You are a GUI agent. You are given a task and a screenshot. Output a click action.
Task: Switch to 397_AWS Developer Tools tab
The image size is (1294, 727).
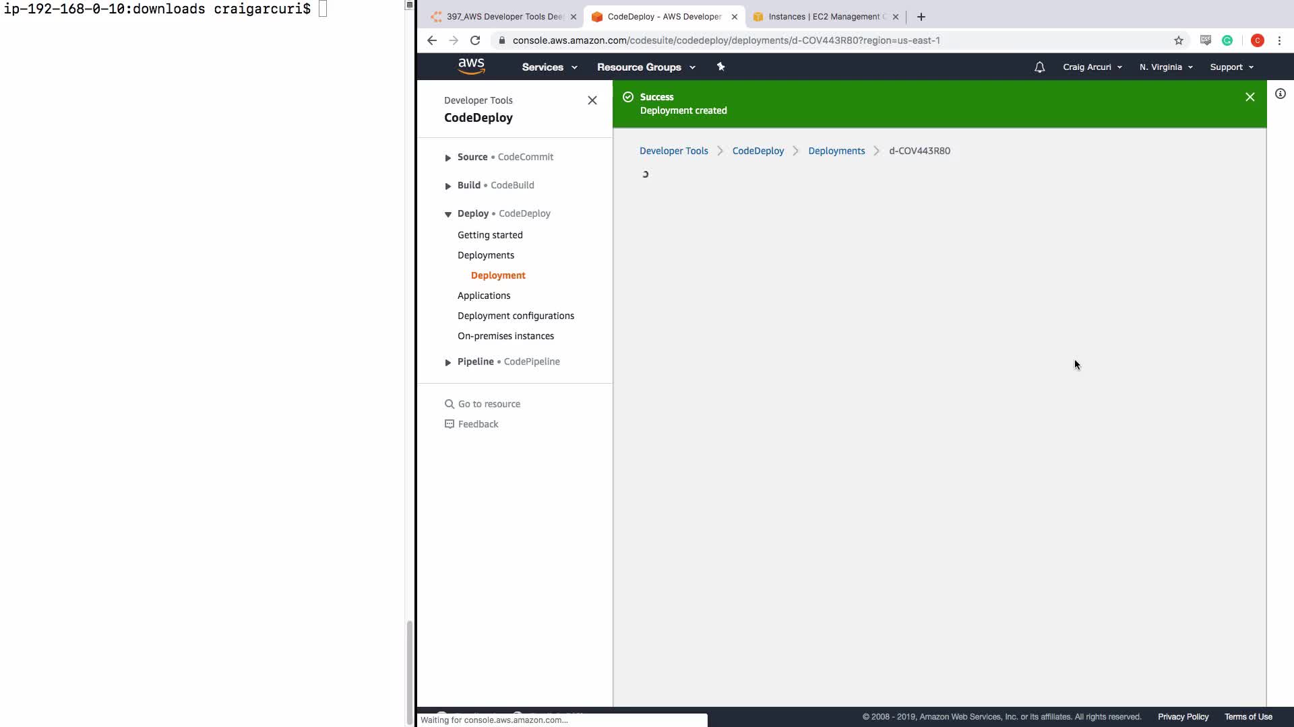(x=503, y=17)
